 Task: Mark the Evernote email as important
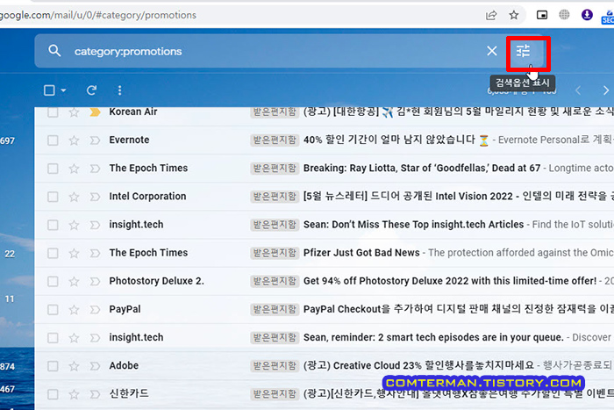coord(95,140)
